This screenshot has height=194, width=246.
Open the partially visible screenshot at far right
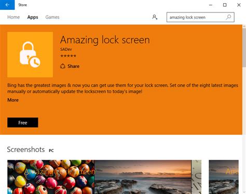[x=224, y=177]
